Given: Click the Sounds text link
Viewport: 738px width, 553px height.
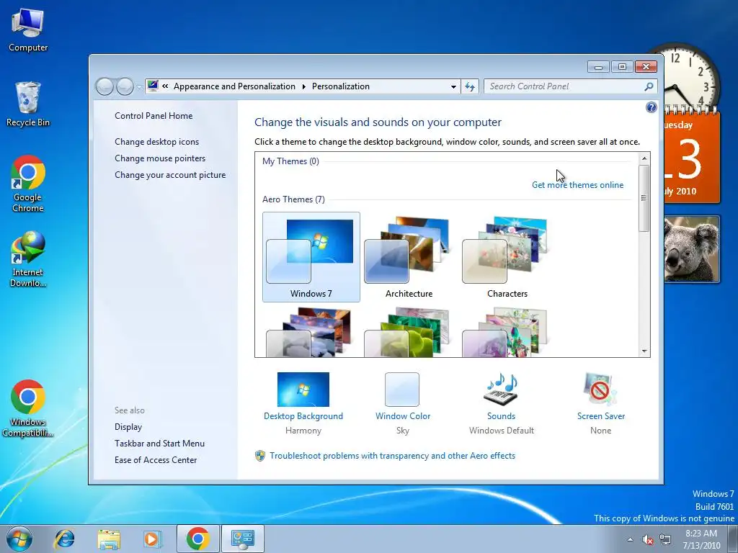Looking at the screenshot, I should pyautogui.click(x=502, y=416).
